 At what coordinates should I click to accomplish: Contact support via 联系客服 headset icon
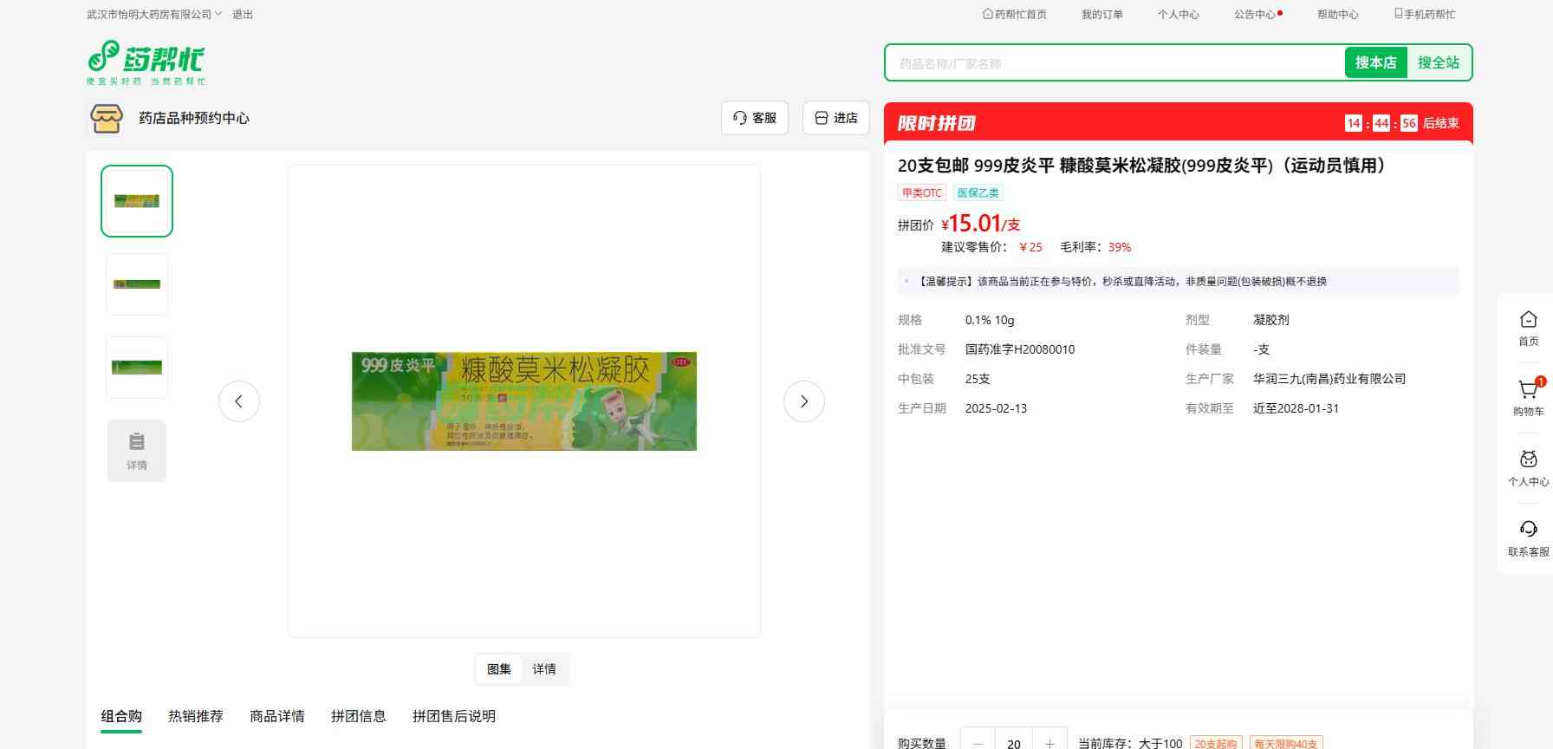pyautogui.click(x=1528, y=531)
